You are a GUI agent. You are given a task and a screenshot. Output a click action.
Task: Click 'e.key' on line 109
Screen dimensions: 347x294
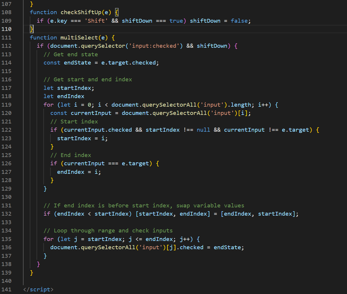click(59, 21)
